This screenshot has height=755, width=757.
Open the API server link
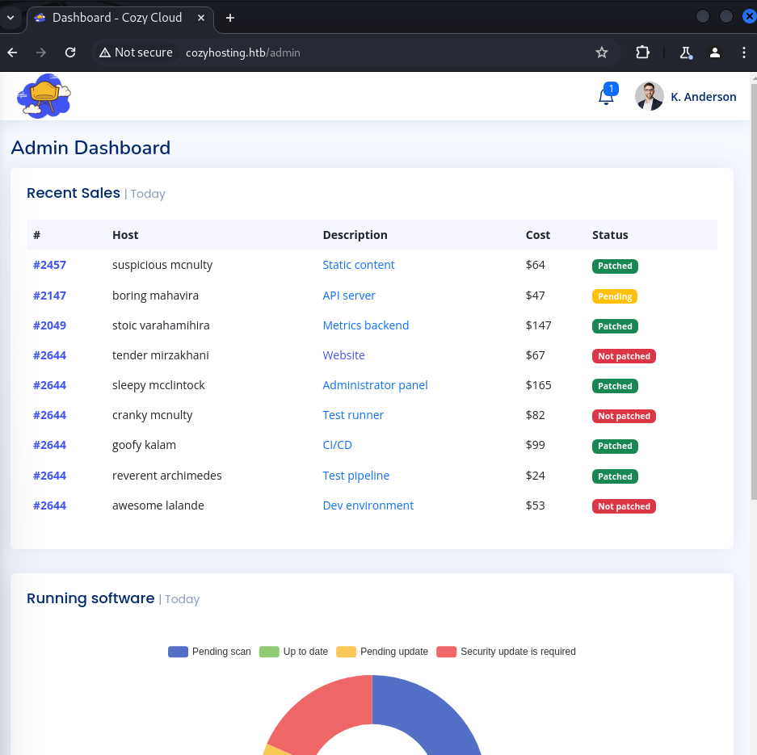(348, 296)
